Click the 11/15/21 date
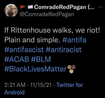Image resolution: width=105 pixels, height=98 pixels. 41,85
